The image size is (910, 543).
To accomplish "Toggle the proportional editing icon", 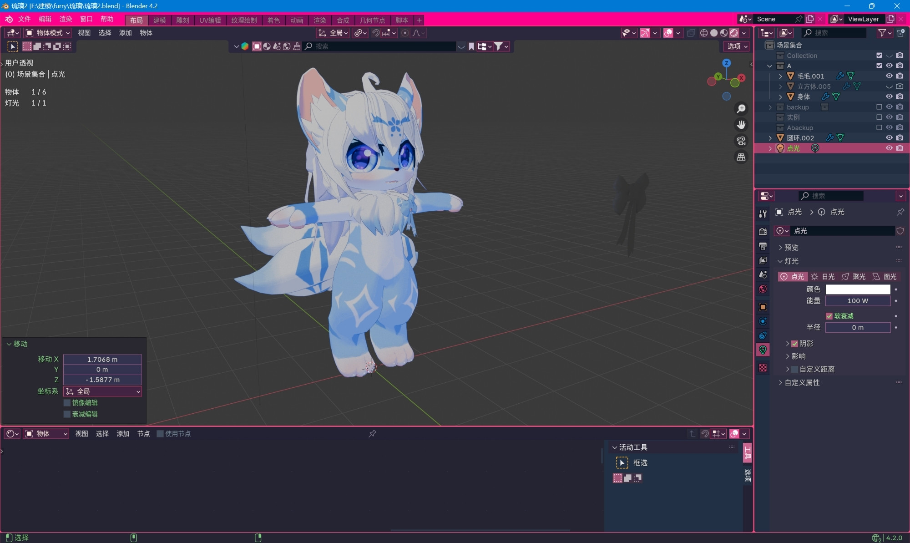I will point(405,33).
